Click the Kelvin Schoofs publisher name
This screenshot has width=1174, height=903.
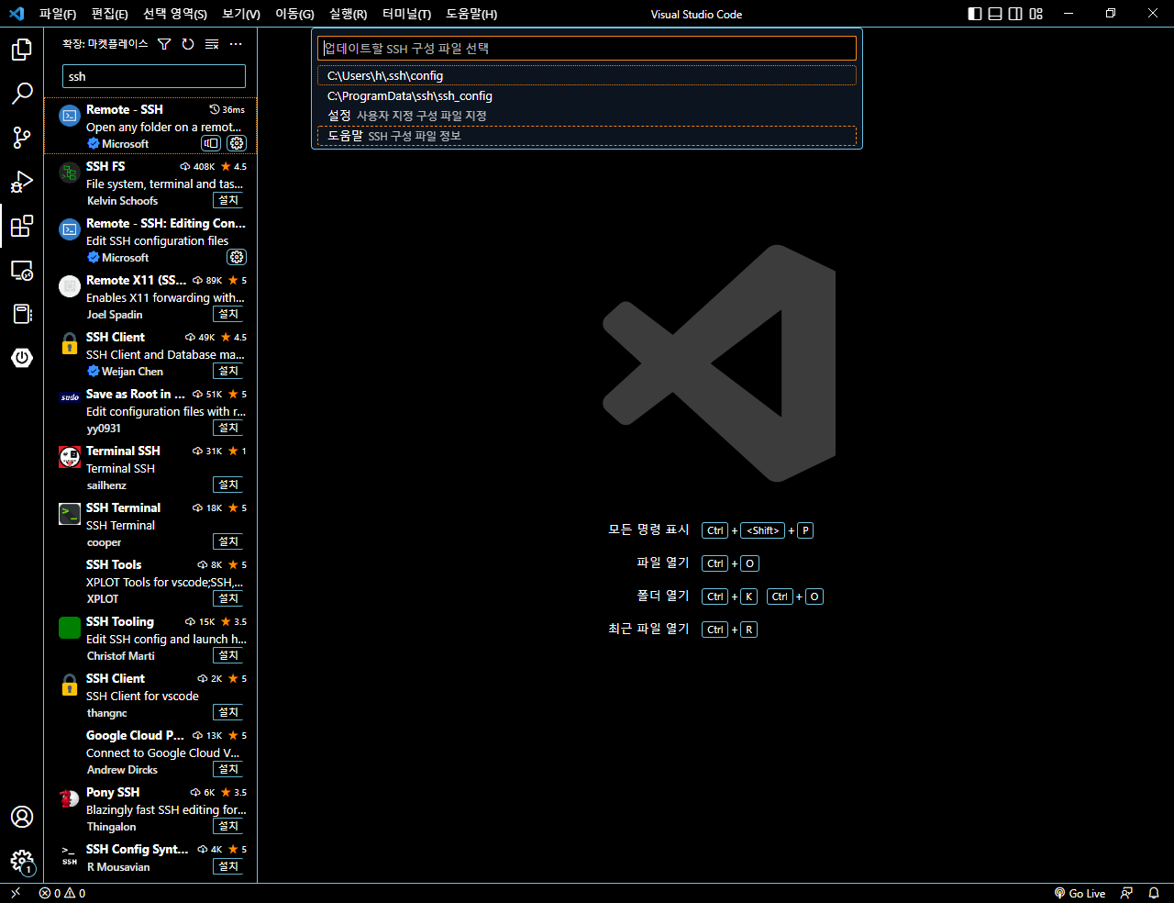[122, 201]
